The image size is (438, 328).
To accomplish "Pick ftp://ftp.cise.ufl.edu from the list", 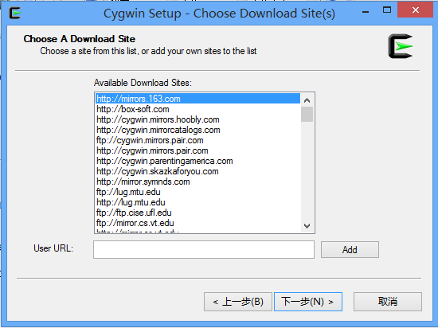I will pyautogui.click(x=197, y=212).
